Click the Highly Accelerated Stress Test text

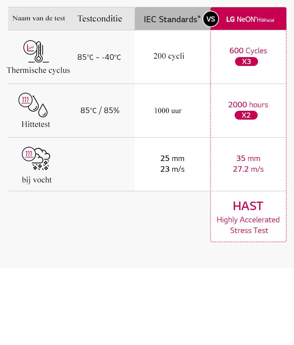[x=248, y=225]
